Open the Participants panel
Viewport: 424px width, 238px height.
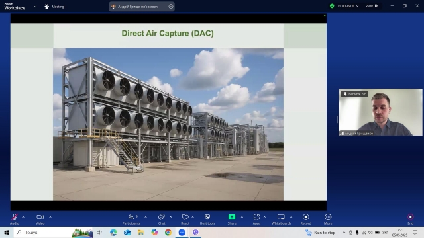coord(131,219)
